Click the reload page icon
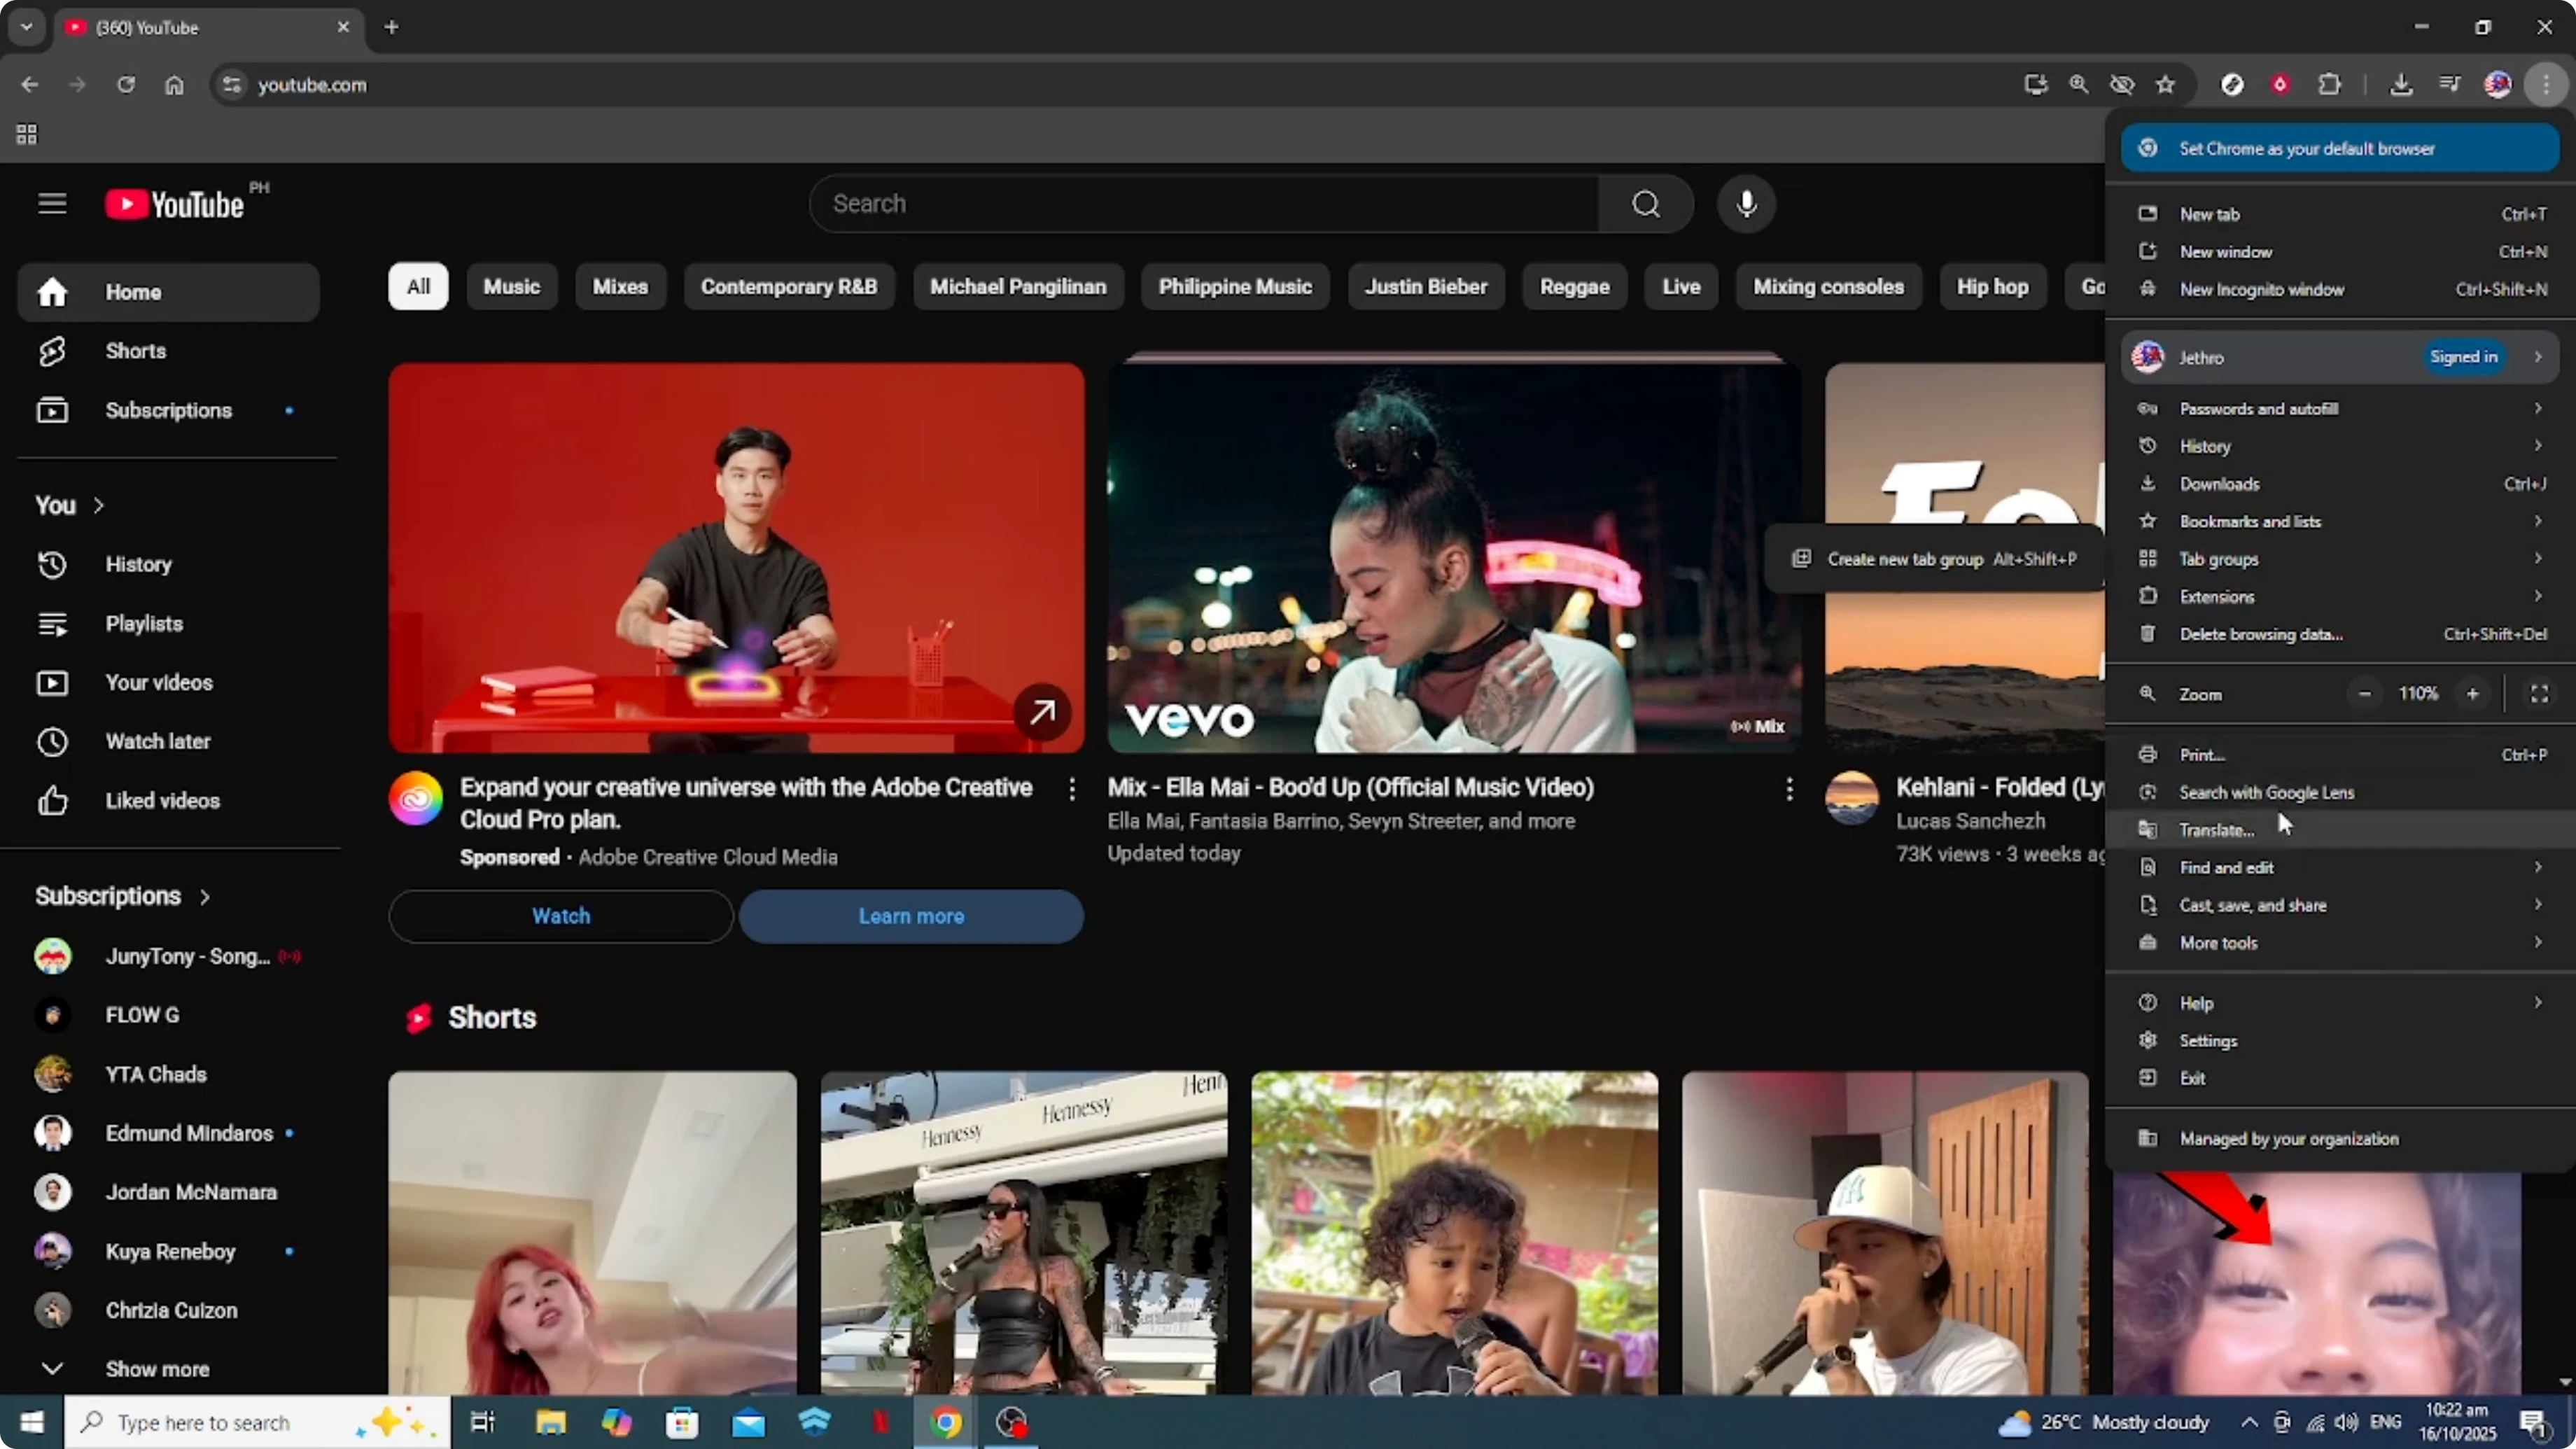2576x1449 pixels. (x=126, y=85)
